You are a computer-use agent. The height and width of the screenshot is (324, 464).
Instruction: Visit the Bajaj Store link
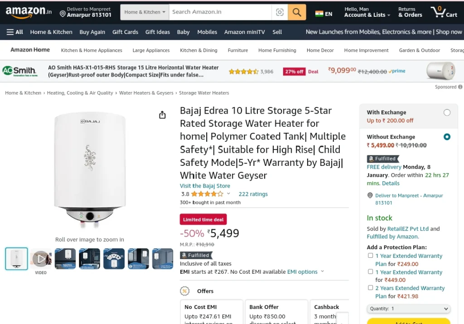205,186
